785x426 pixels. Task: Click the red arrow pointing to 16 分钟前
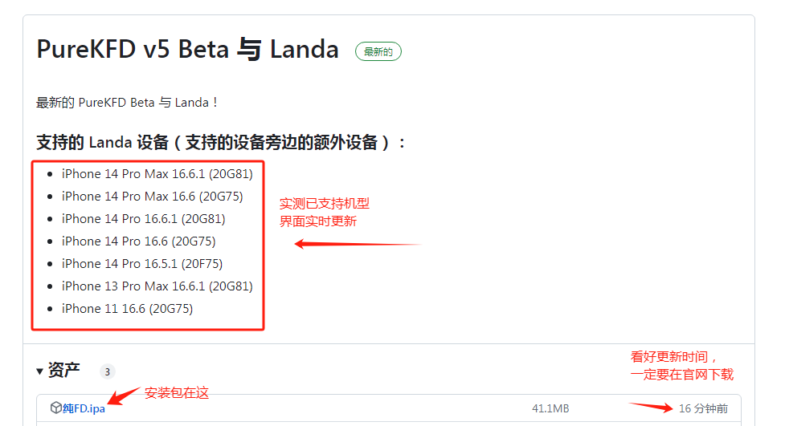[x=650, y=406]
